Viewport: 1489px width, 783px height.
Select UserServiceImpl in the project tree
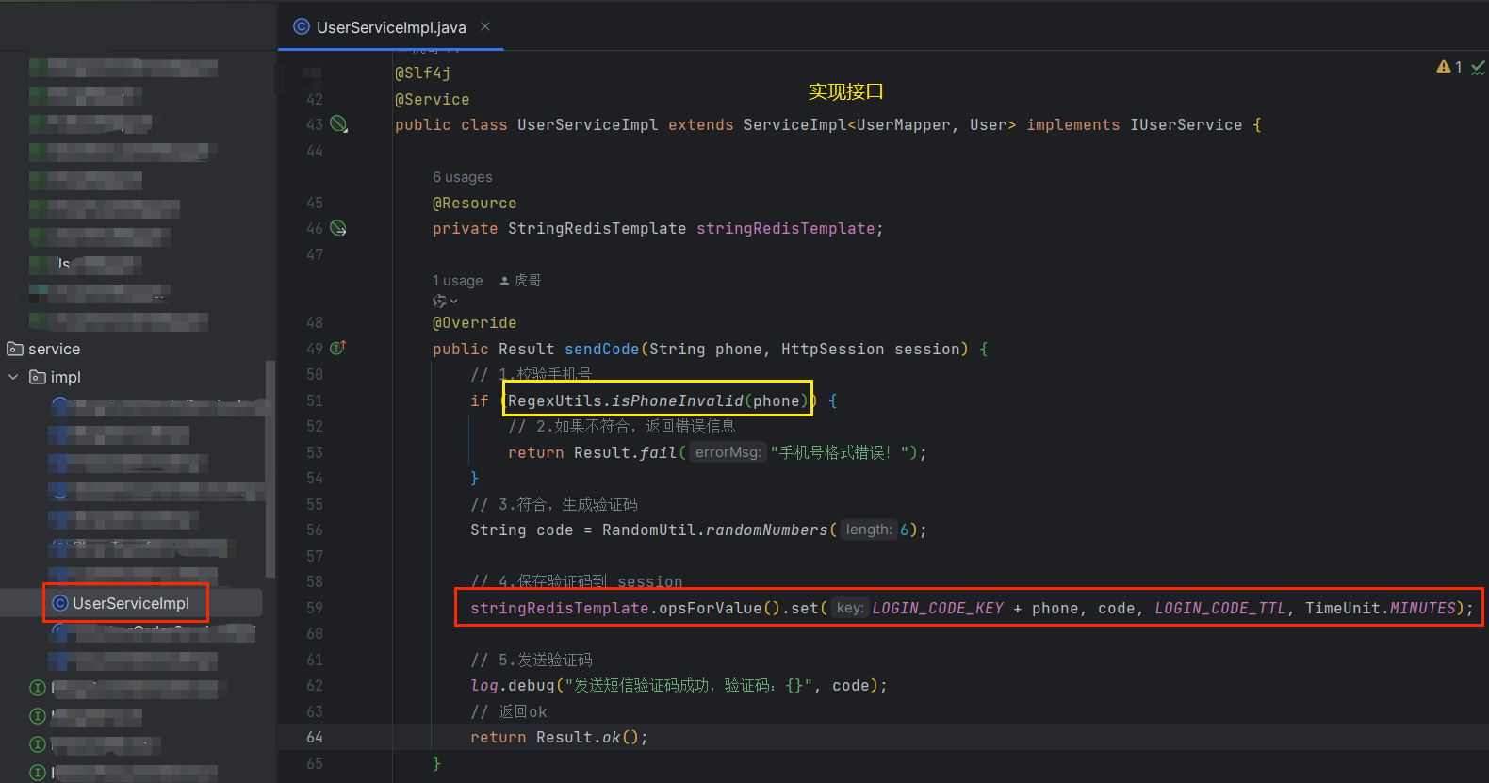click(131, 603)
